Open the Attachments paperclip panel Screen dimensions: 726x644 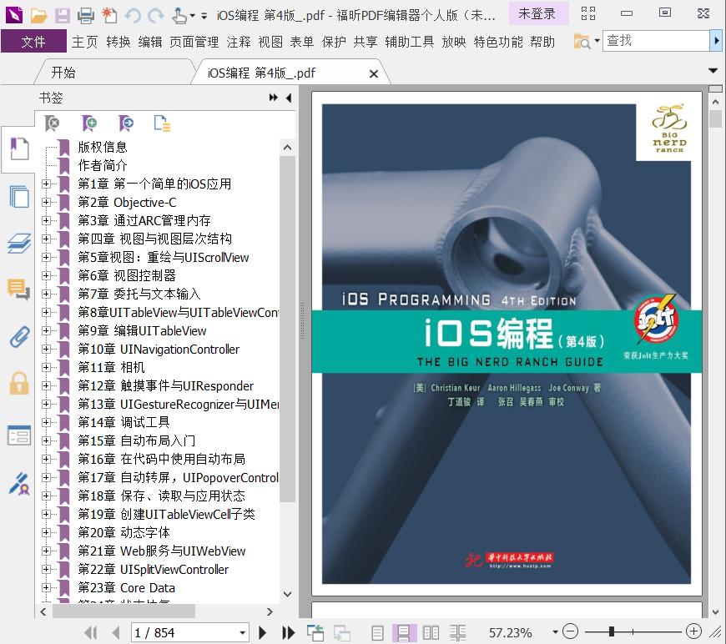click(x=19, y=336)
